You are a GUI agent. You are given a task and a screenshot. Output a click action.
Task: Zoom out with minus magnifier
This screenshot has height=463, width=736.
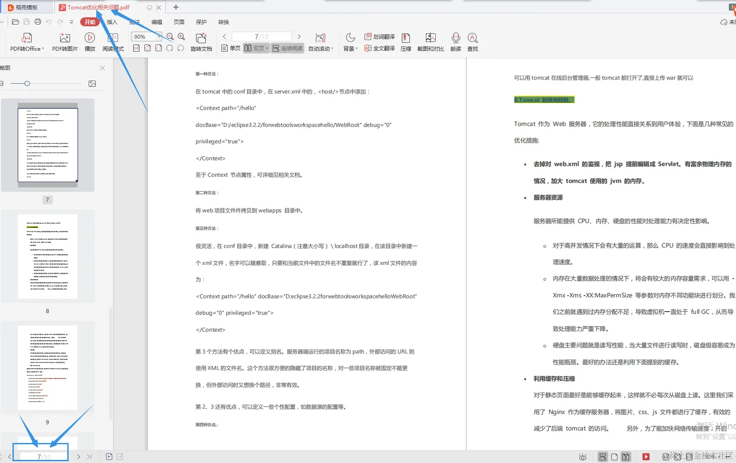pos(170,37)
